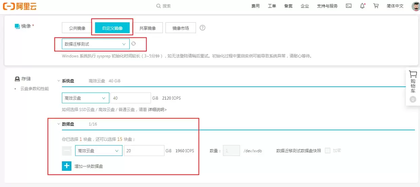Screen dimensions: 420x187
Task: Collapse the 系统盘 section
Action: pos(59,81)
